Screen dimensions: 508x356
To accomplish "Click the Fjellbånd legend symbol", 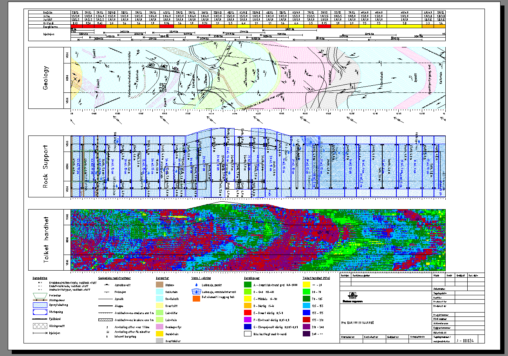I will [40, 319].
